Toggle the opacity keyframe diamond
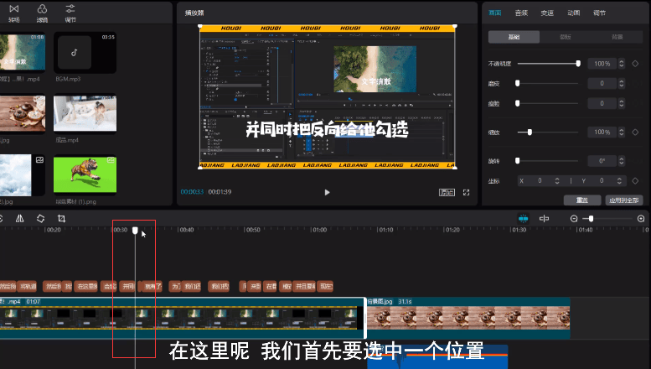 point(635,64)
